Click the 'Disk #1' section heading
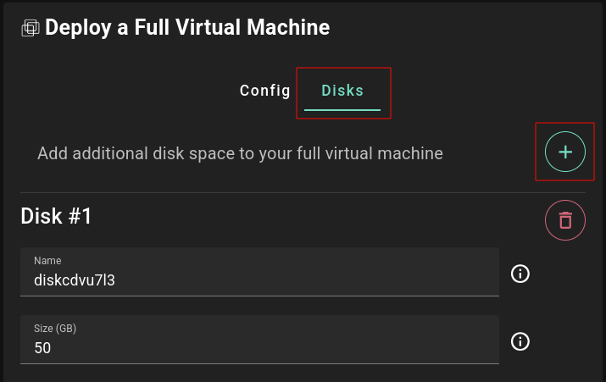The height and width of the screenshot is (382, 606). (56, 215)
